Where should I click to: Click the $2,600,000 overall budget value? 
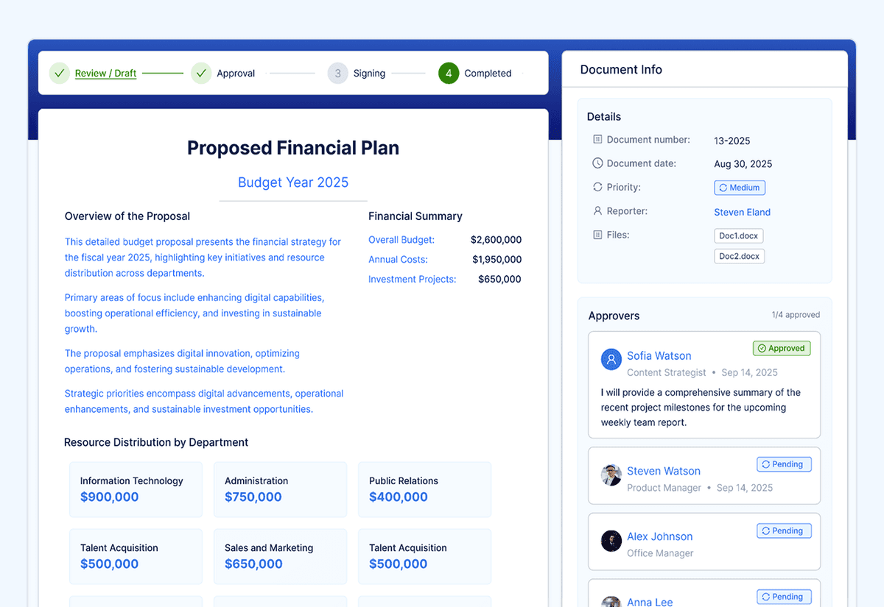(x=496, y=240)
